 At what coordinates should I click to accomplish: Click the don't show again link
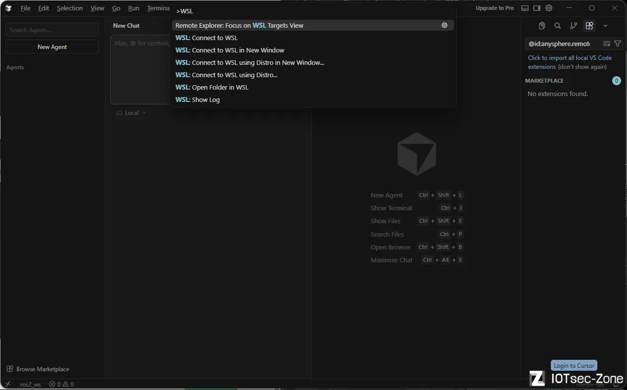pyautogui.click(x=582, y=67)
